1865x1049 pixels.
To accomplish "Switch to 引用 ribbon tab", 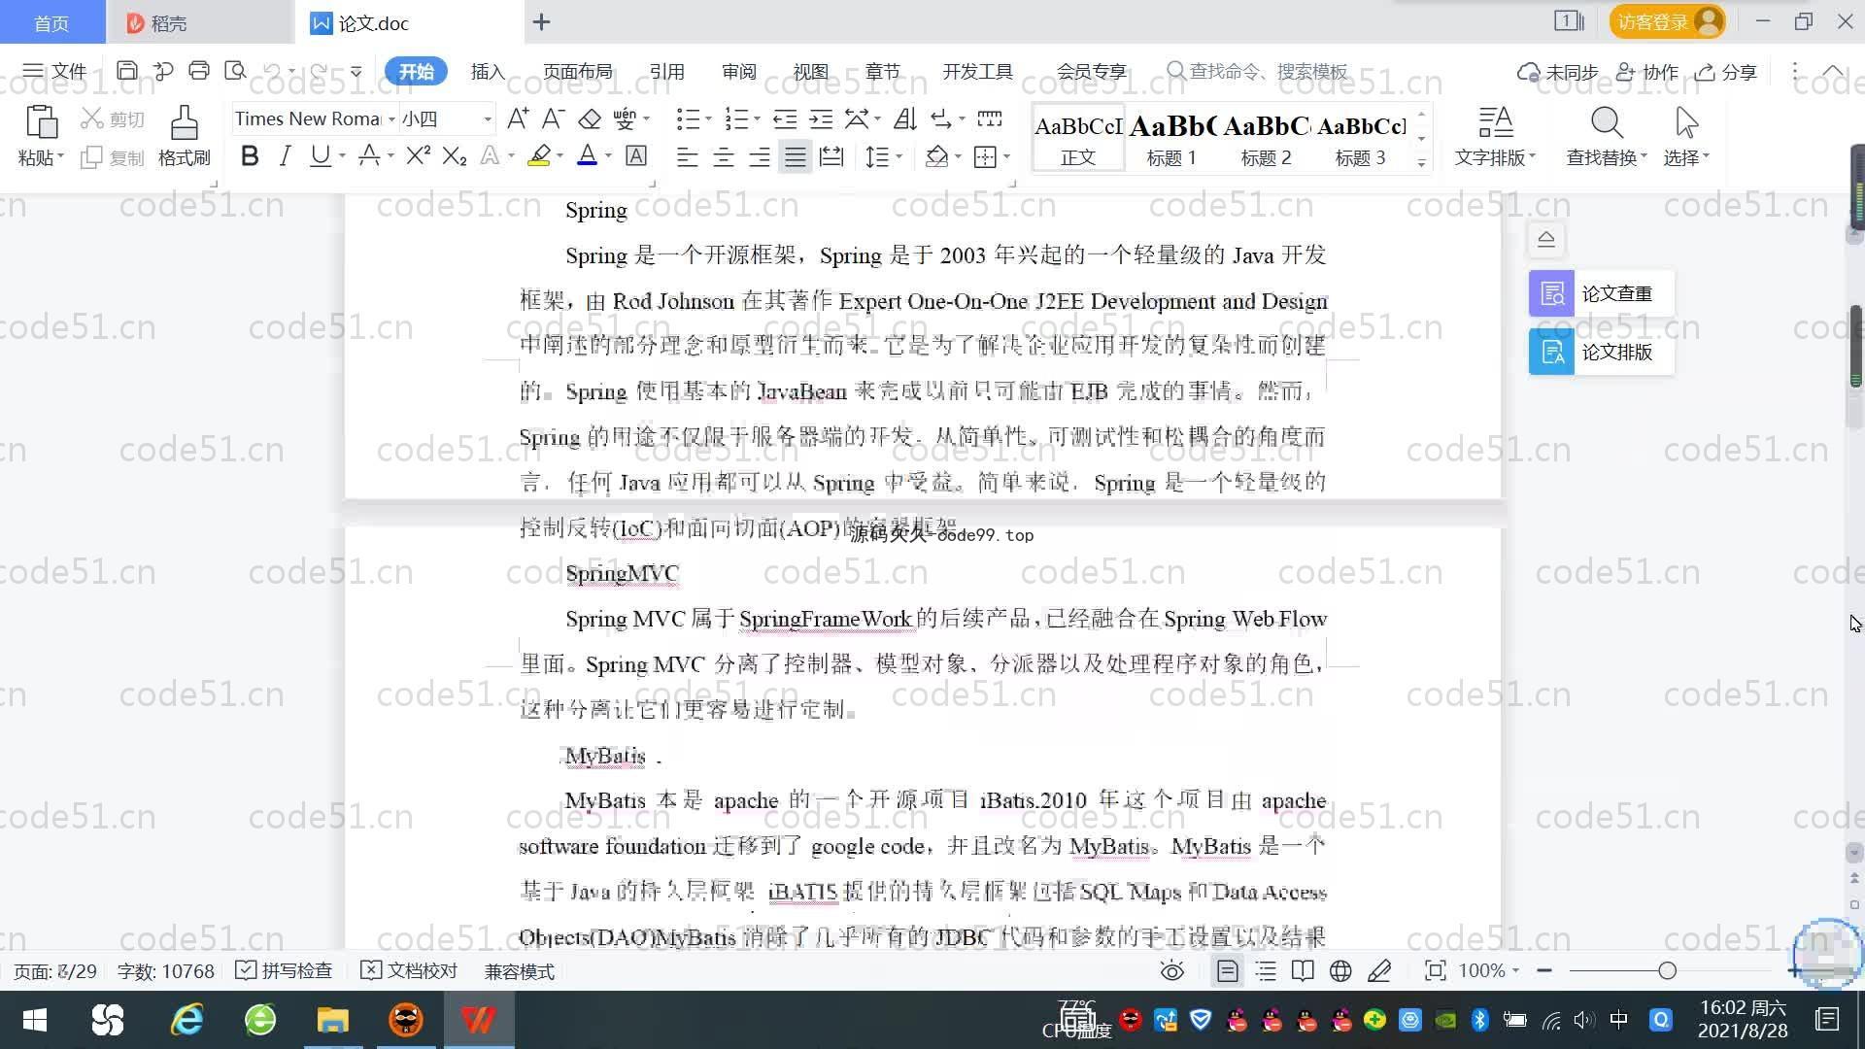I will [x=667, y=71].
